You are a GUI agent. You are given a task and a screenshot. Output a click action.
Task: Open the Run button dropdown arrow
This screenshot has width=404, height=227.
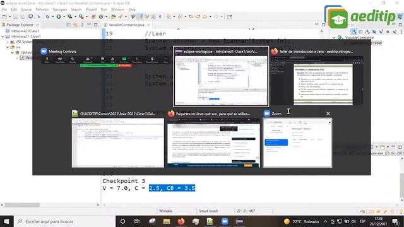[x=64, y=17]
